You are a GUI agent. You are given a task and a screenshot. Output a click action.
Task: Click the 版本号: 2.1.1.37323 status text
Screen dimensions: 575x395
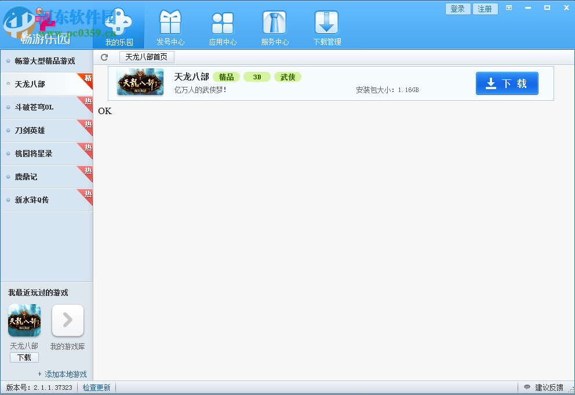(39, 387)
